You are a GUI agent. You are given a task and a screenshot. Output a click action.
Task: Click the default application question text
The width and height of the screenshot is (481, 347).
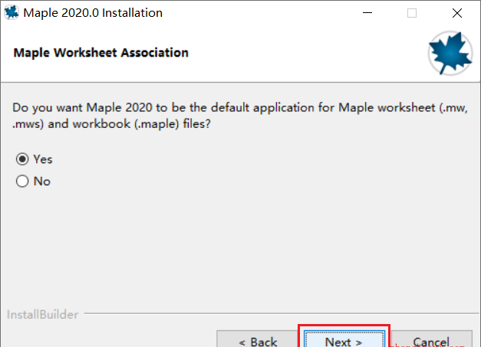point(240,116)
